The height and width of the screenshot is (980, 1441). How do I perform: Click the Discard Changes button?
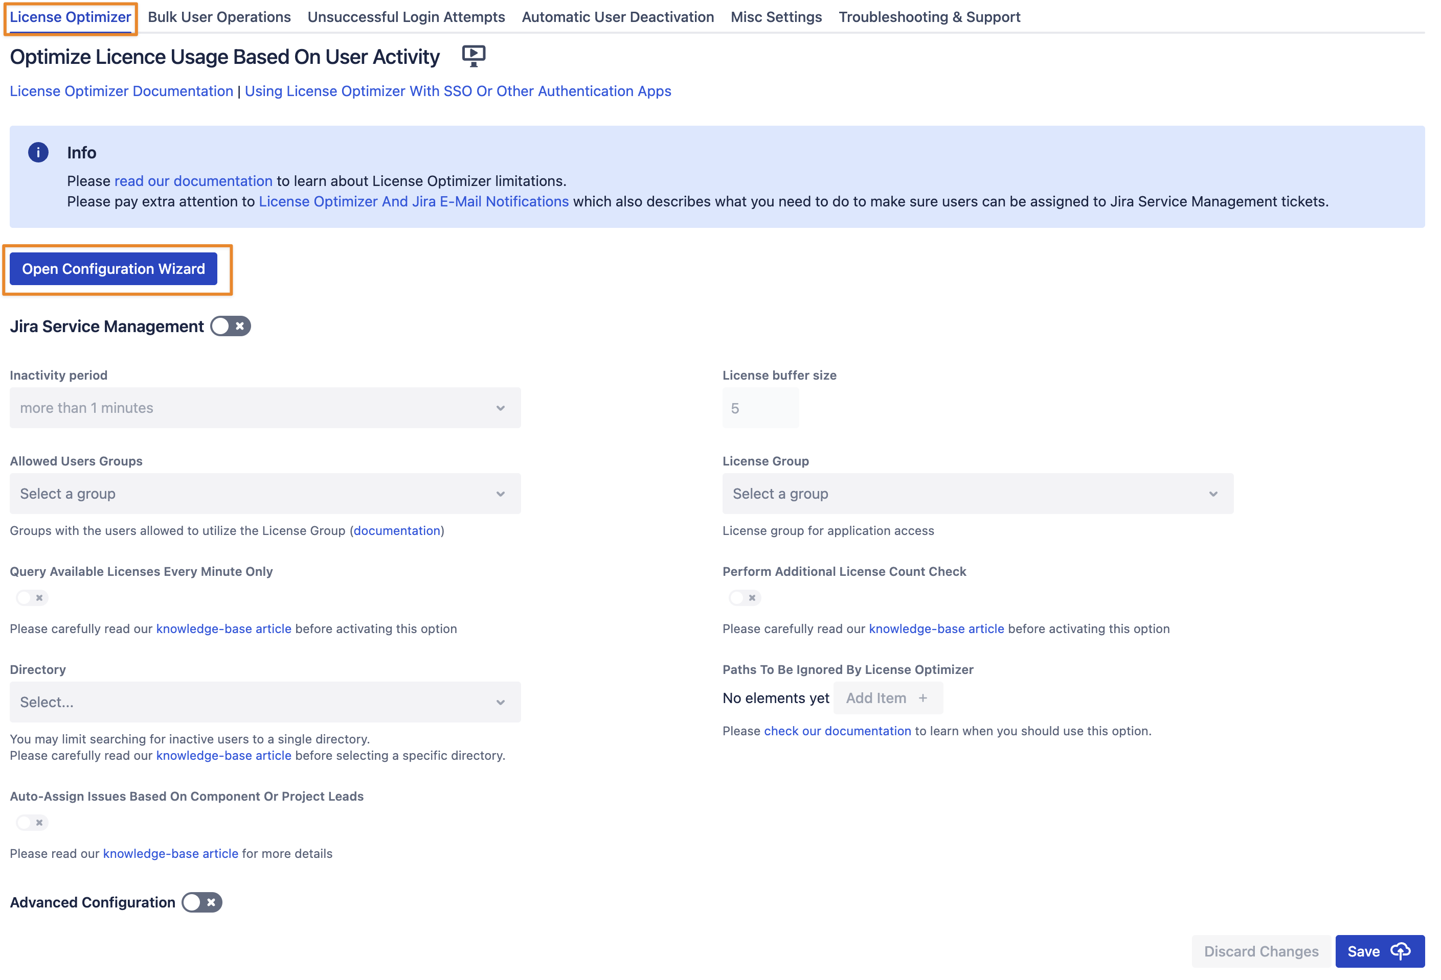click(1260, 951)
